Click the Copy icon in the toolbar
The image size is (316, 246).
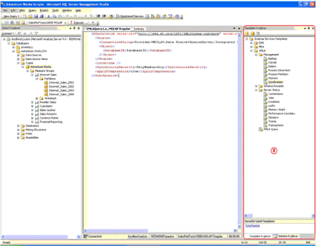coord(55,16)
